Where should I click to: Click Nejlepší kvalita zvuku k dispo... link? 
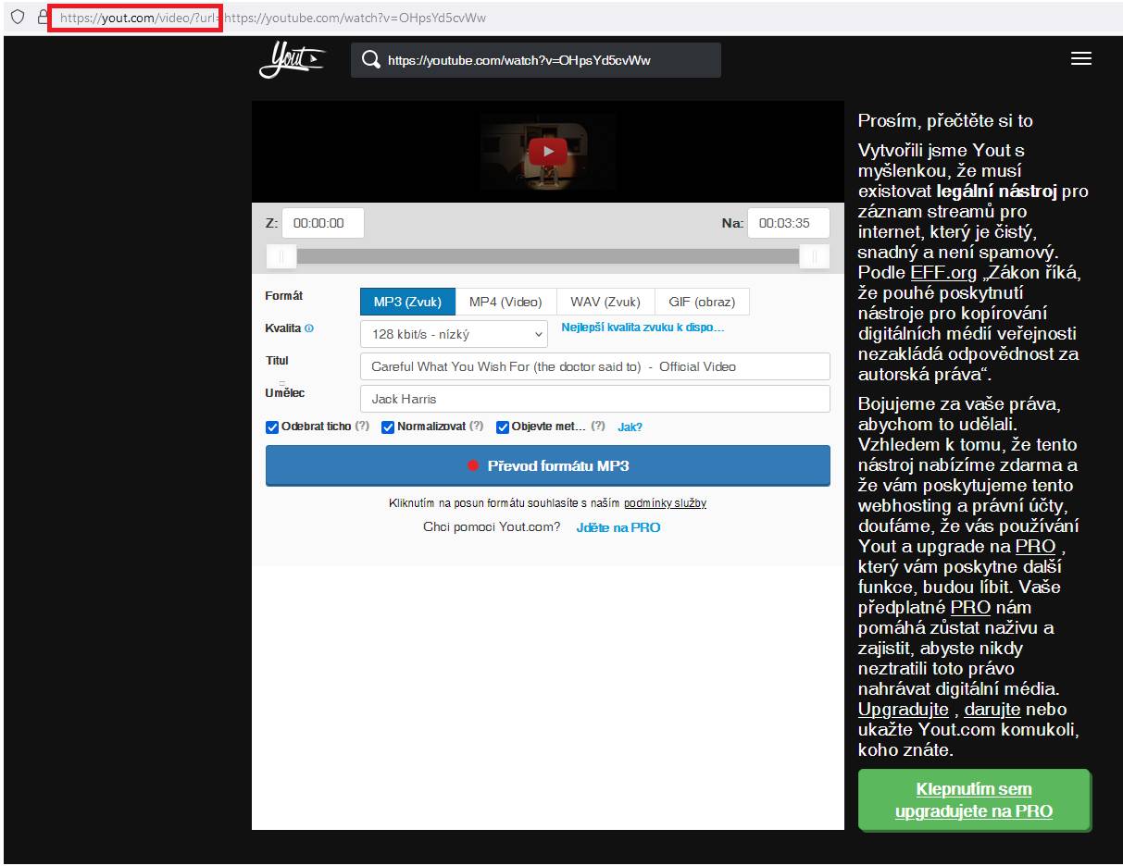coord(643,328)
